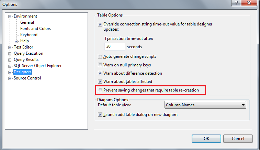
Task: Enable Prevent saving changes requiring table re-creation
Action: coord(100,90)
